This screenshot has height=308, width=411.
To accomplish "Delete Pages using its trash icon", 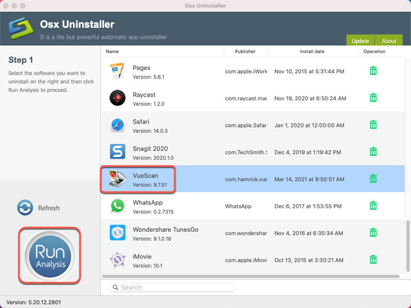I will pos(373,71).
